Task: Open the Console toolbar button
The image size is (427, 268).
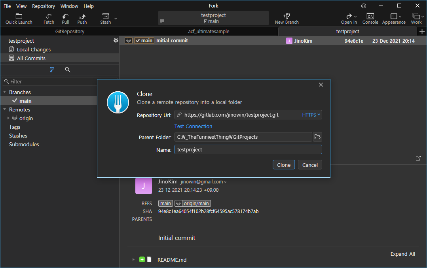Action: [370, 19]
